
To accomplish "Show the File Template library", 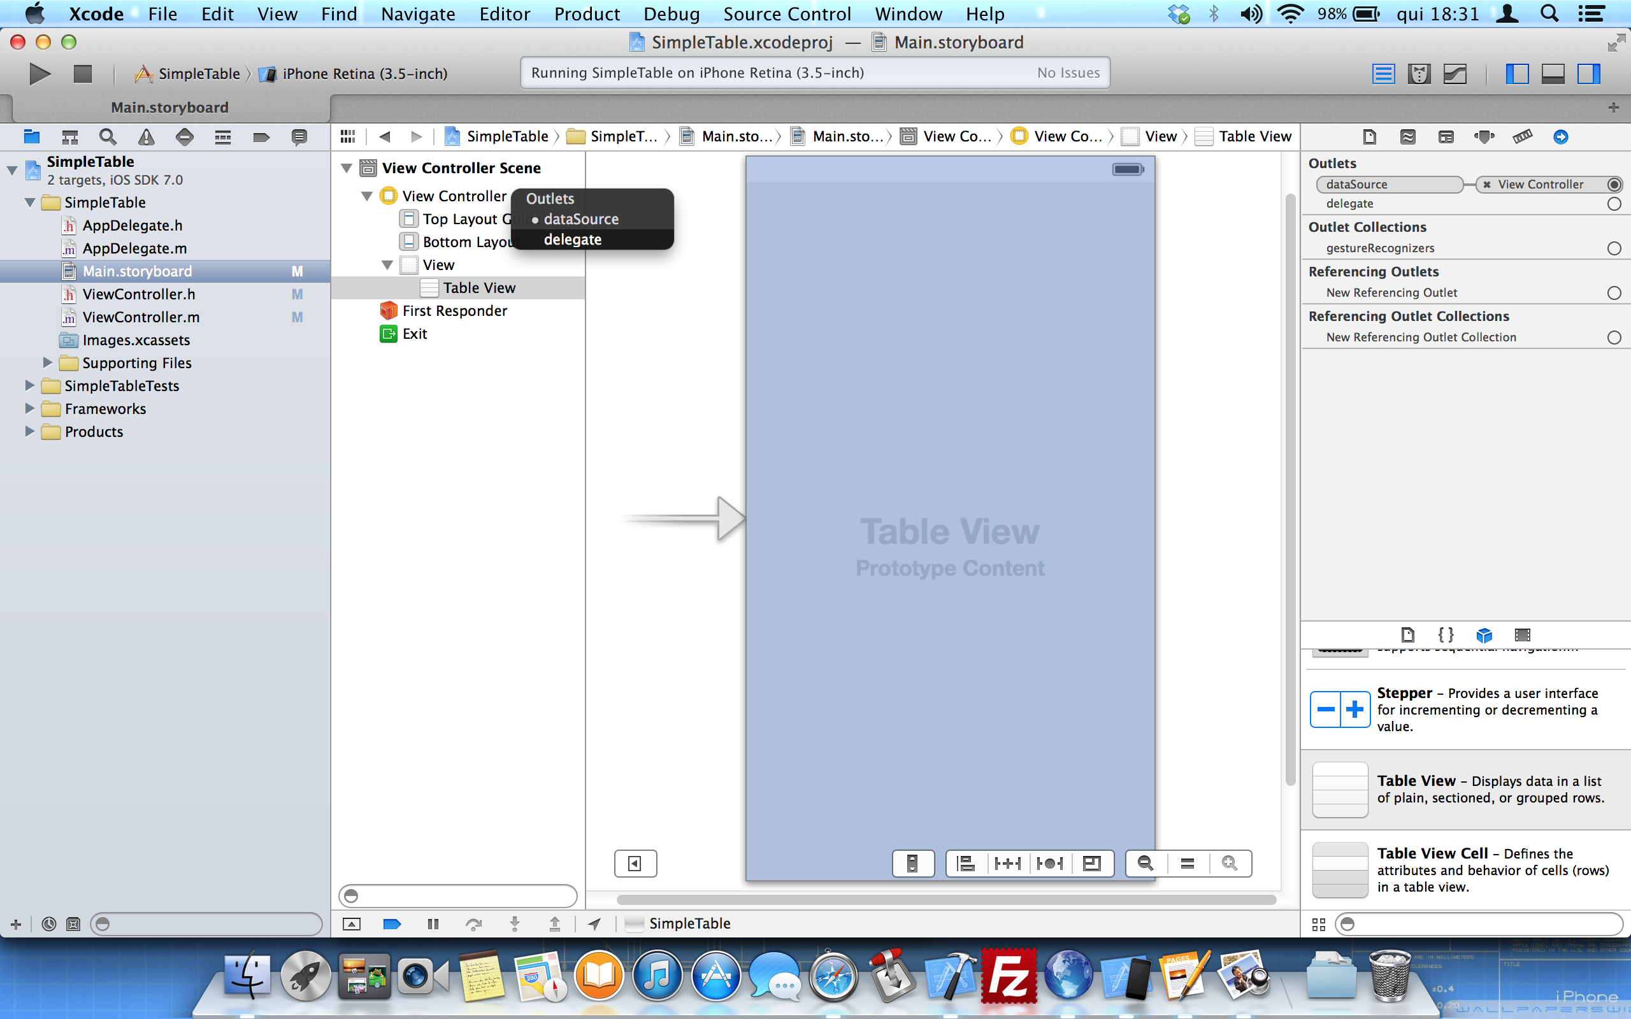I will point(1407,634).
